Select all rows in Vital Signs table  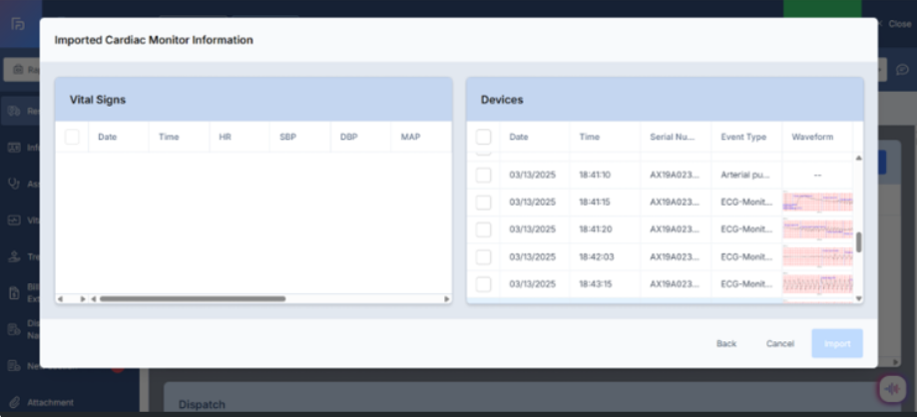72,137
